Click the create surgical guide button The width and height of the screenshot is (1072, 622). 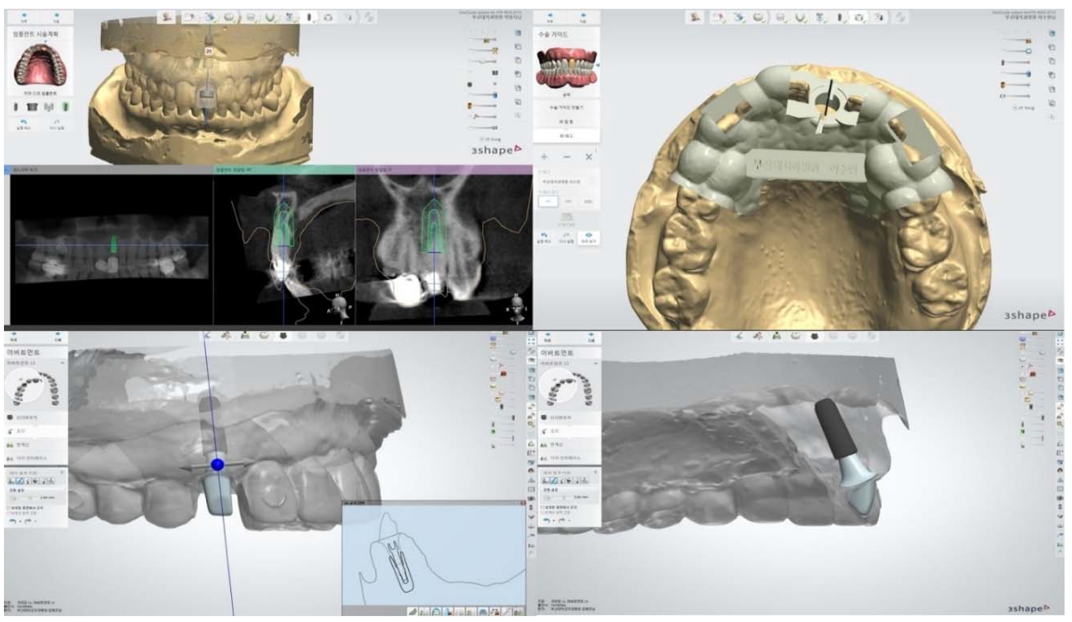pyautogui.click(x=566, y=107)
